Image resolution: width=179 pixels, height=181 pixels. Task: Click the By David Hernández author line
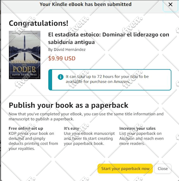pos(67,50)
